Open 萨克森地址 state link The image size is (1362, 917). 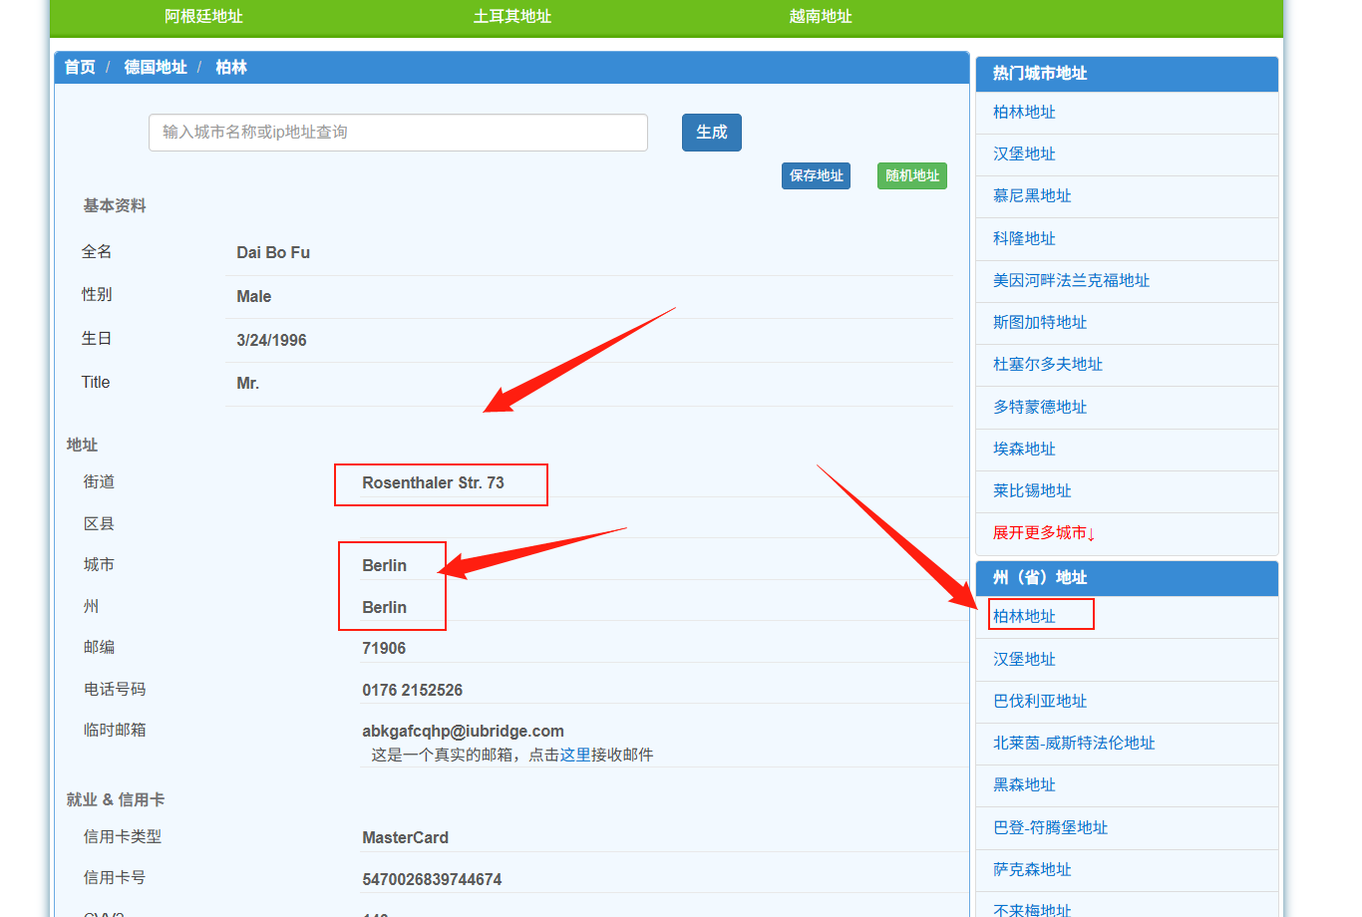pos(1032,870)
